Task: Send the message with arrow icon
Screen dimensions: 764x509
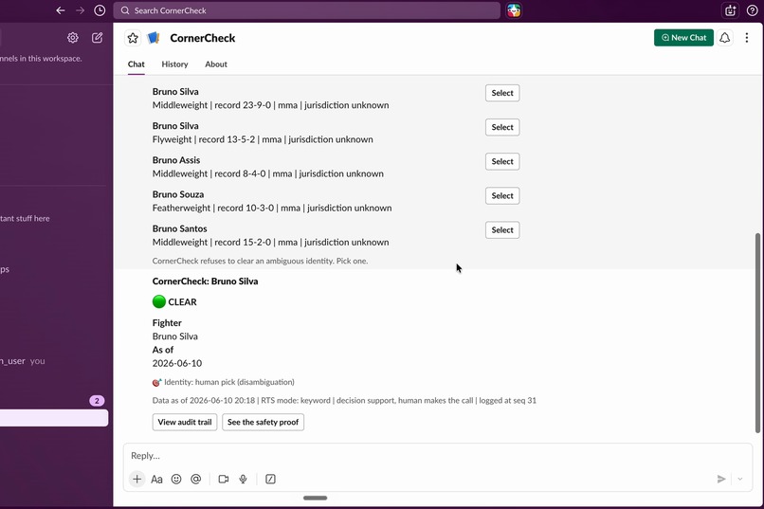Action: (x=721, y=480)
